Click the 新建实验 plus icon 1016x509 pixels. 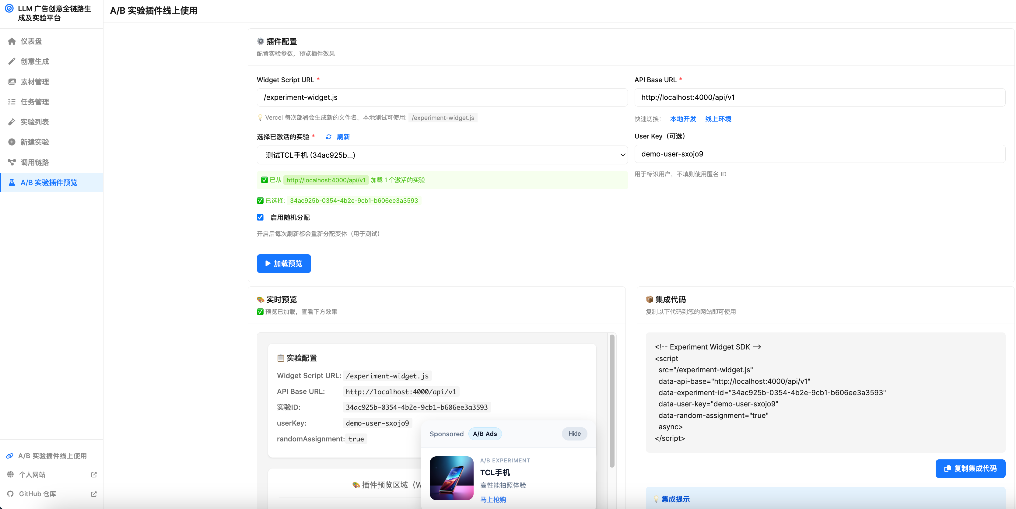(12, 142)
